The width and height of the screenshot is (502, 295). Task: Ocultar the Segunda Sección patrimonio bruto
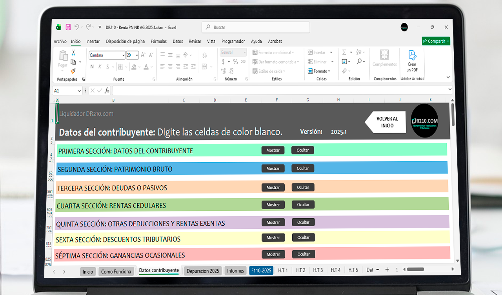303,168
